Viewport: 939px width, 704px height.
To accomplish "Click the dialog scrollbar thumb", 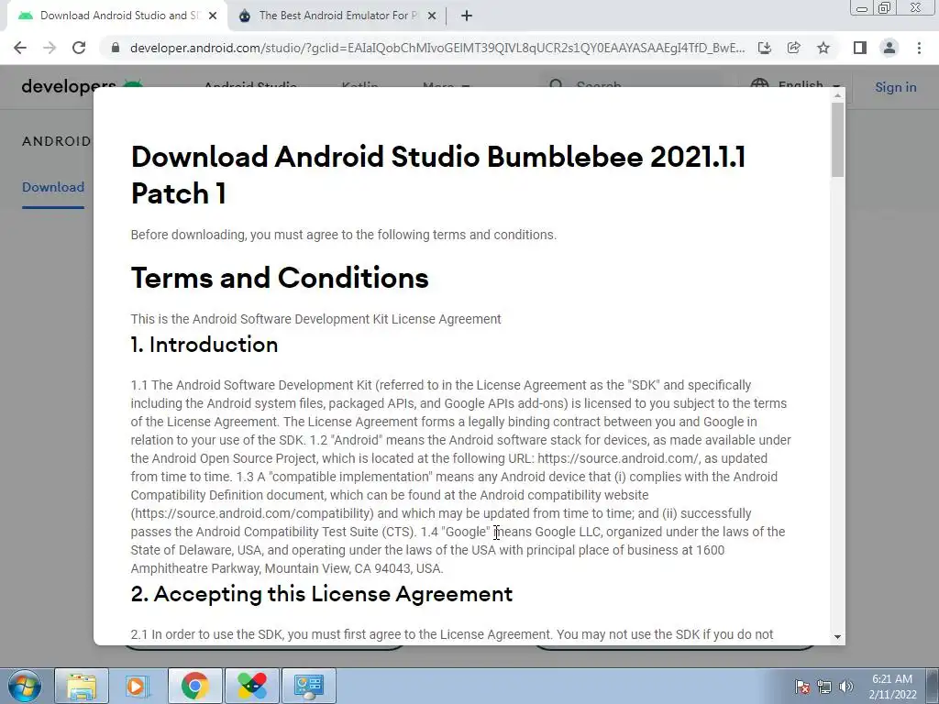I will click(x=837, y=140).
